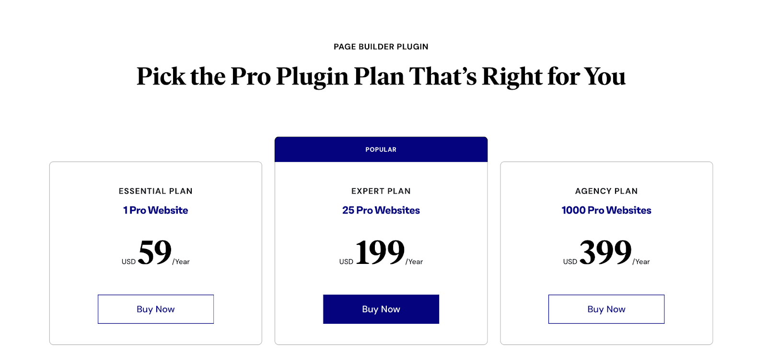767x353 pixels.
Task: Click the 399 price figure
Action: 605,252
